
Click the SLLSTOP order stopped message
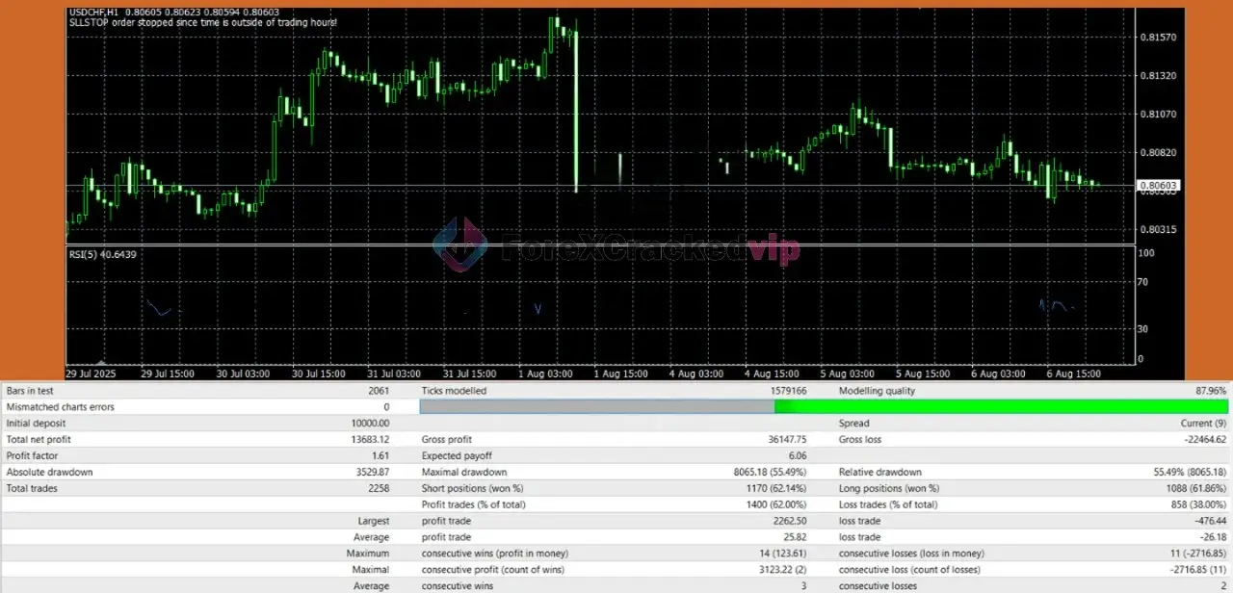202,23
